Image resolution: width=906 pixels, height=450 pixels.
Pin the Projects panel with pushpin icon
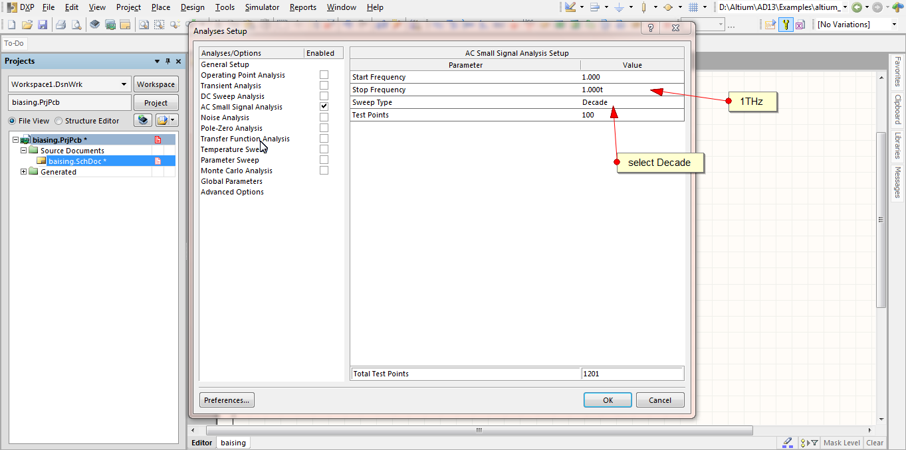click(x=168, y=61)
